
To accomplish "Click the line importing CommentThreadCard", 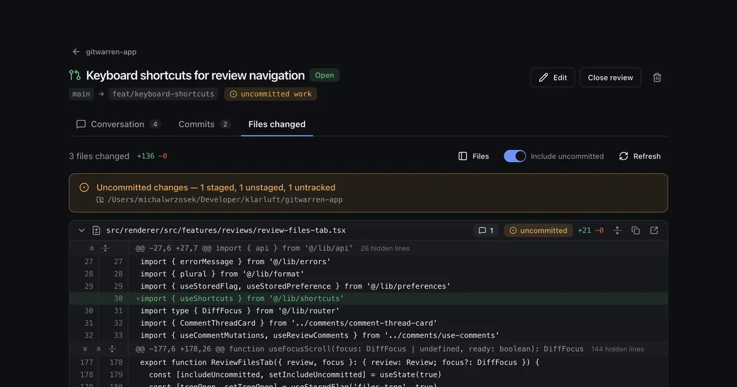I will pos(368,323).
